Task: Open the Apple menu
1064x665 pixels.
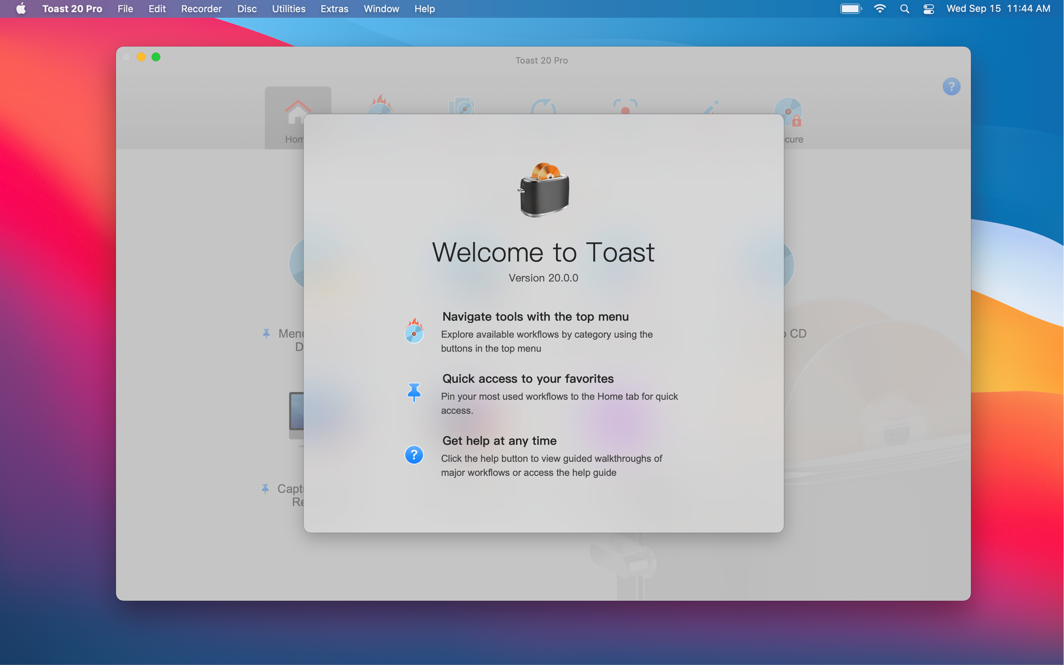Action: coord(21,9)
